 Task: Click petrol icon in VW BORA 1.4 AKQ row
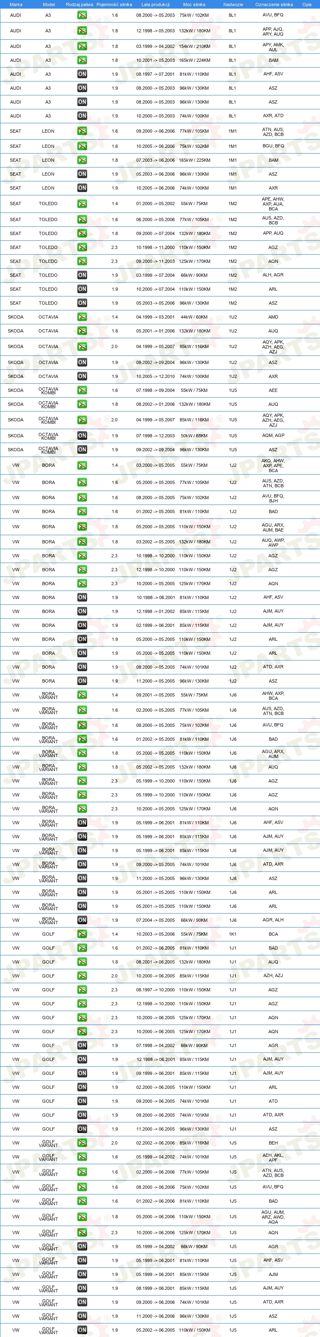tap(82, 466)
